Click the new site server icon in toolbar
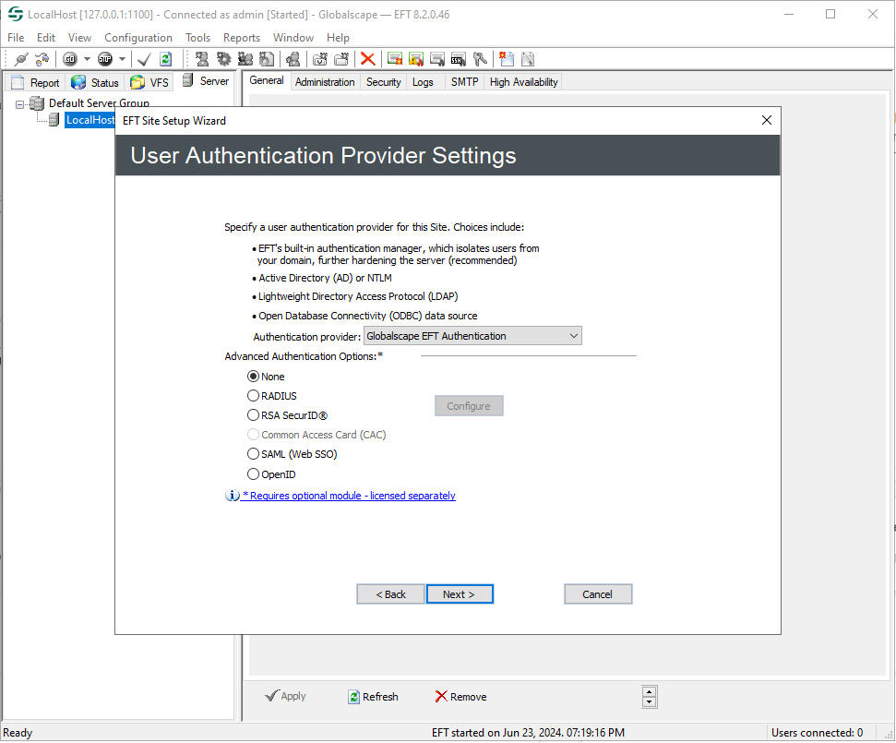 click(267, 59)
